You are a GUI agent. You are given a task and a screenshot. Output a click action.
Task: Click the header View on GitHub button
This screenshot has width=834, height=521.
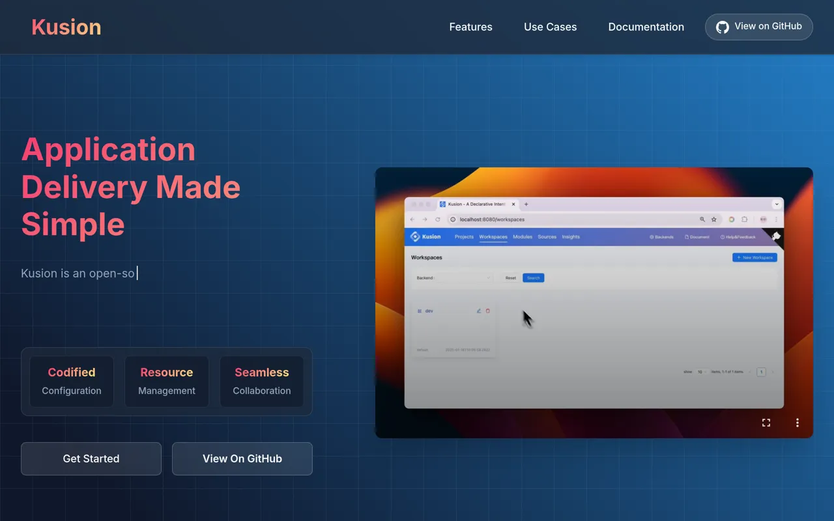coord(758,27)
